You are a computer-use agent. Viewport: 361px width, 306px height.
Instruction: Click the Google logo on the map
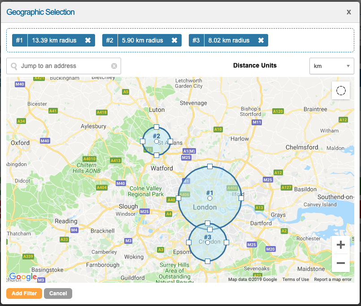tap(23, 276)
